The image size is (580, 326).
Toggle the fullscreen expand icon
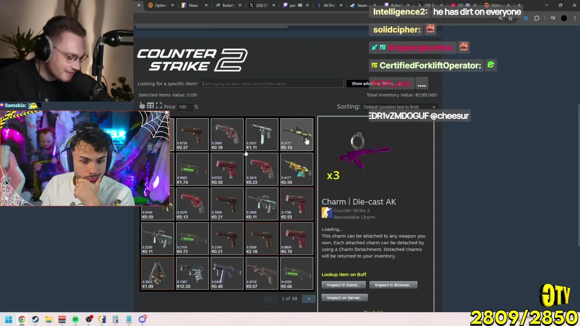159,106
